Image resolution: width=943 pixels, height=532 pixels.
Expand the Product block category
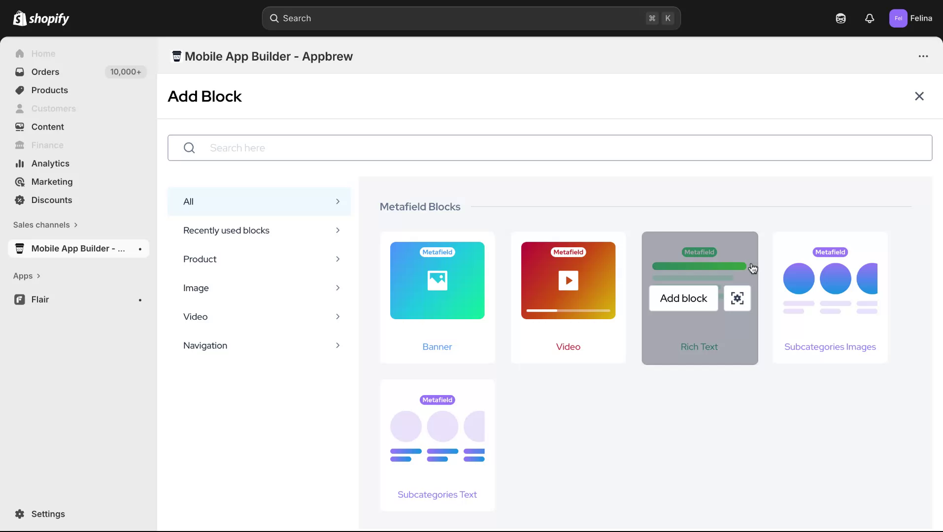(x=260, y=259)
